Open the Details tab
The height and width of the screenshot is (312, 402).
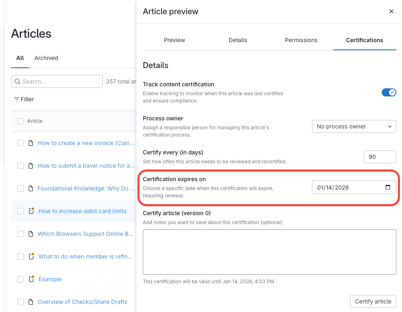pos(238,40)
